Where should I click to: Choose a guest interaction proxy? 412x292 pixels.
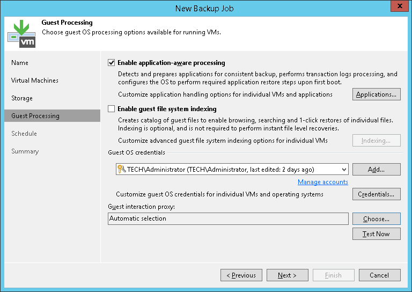click(376, 219)
